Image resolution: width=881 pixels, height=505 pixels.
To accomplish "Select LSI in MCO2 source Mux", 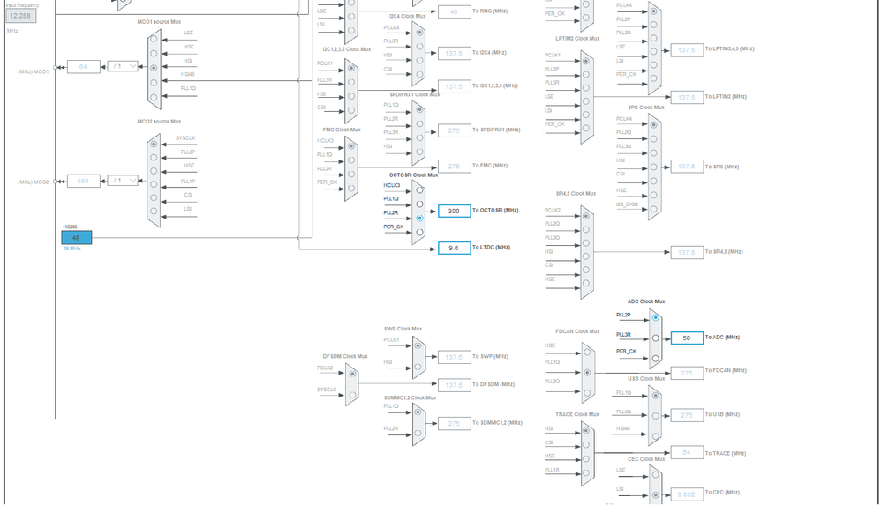I will [154, 212].
